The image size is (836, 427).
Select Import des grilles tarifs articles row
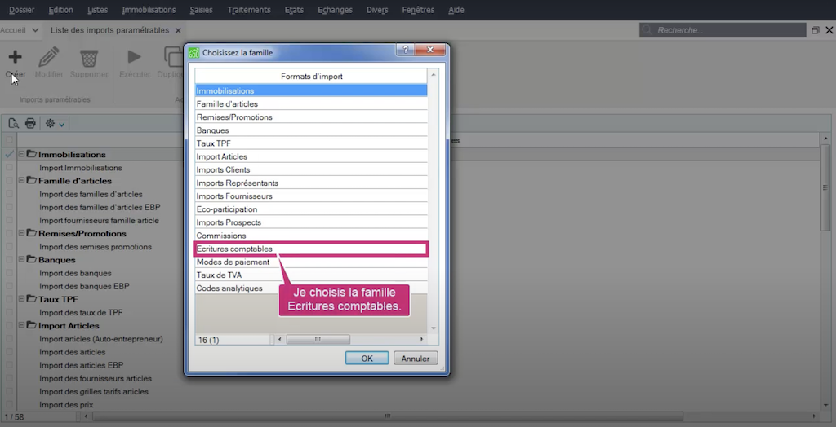tap(94, 392)
